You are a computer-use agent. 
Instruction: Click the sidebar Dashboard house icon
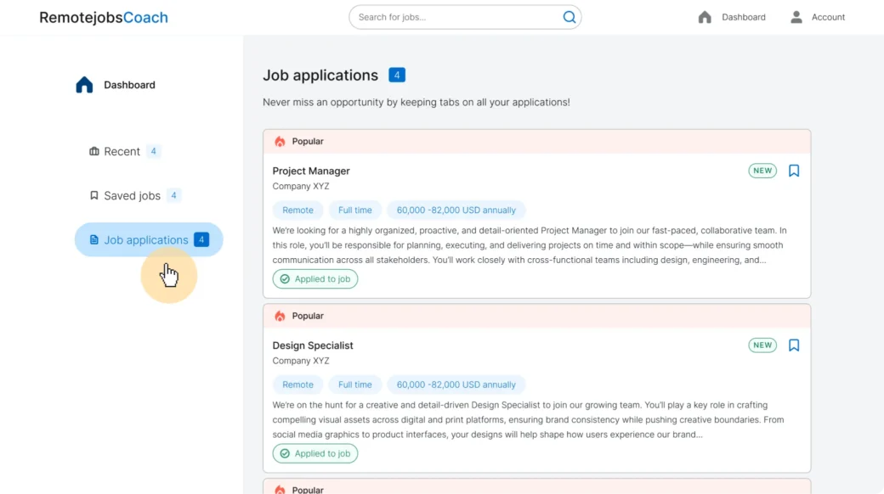(84, 85)
